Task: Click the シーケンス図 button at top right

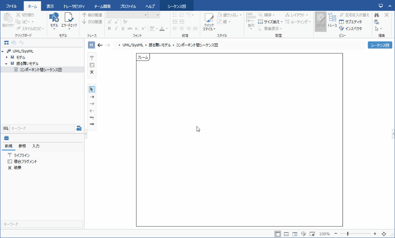Action: coord(380,45)
